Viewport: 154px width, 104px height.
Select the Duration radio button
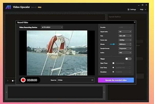pyautogui.click(x=113, y=72)
